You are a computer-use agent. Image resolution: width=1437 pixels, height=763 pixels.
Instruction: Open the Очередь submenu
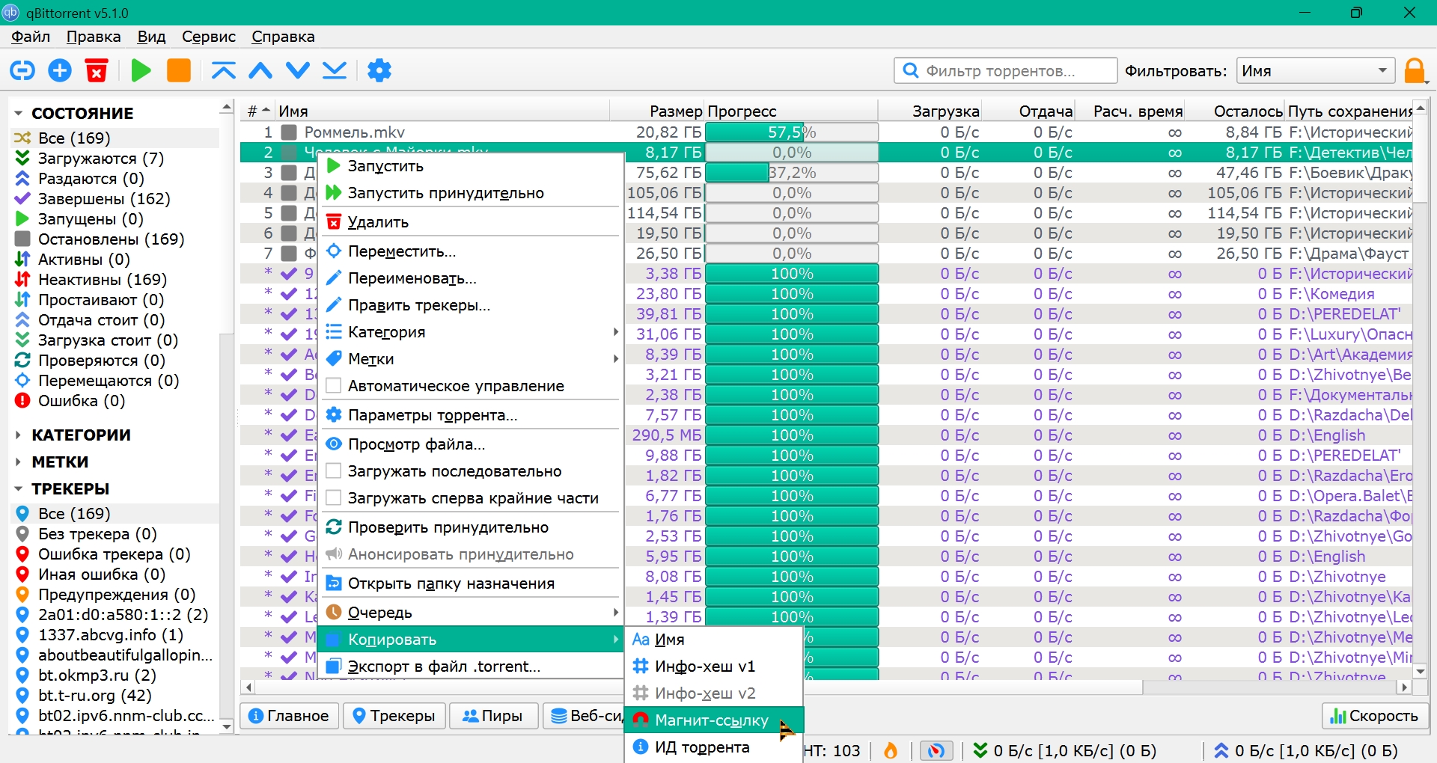[471, 613]
